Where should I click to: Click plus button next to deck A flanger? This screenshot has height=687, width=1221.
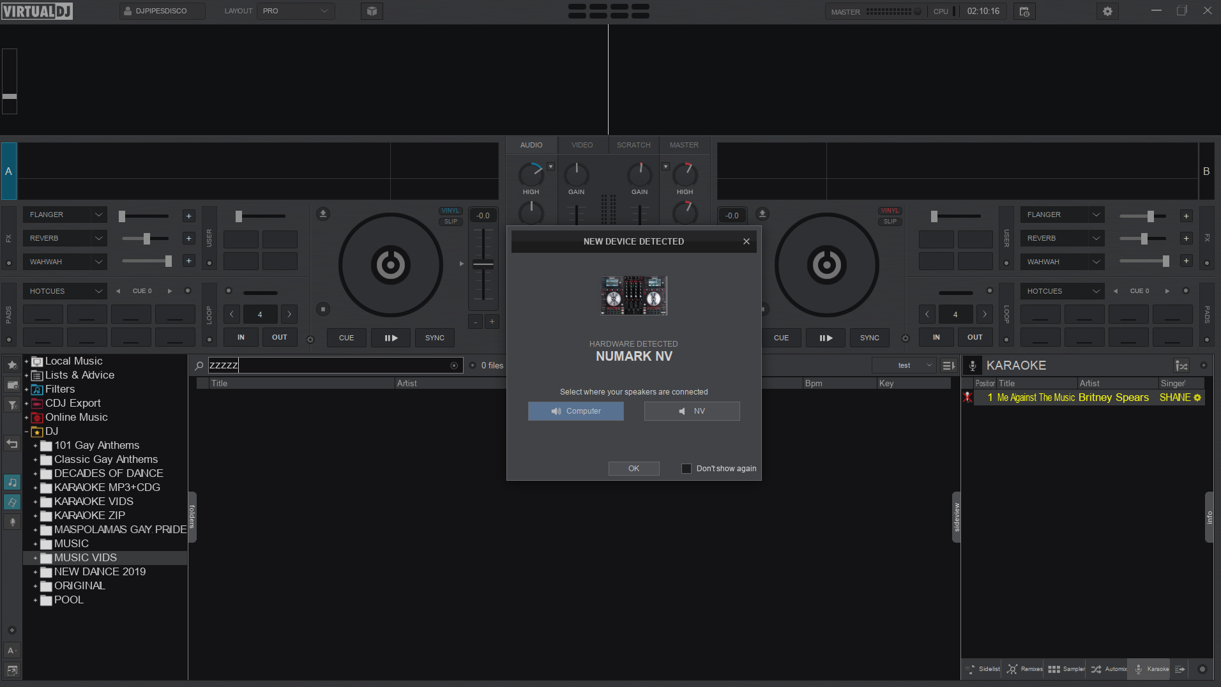pyautogui.click(x=188, y=216)
